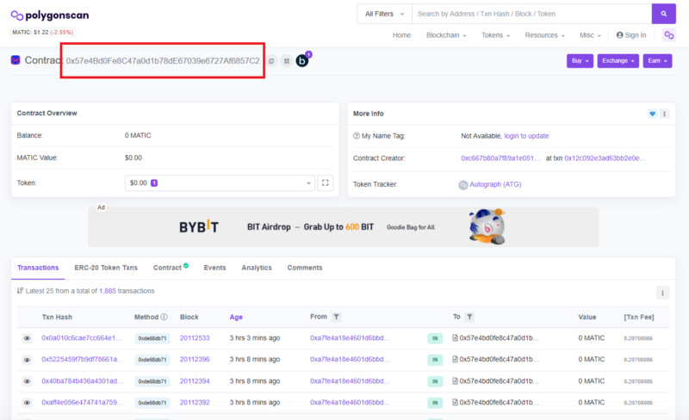Open the Autograph (ATG) token tracker
Screen dimensions: 689x420
(495, 184)
